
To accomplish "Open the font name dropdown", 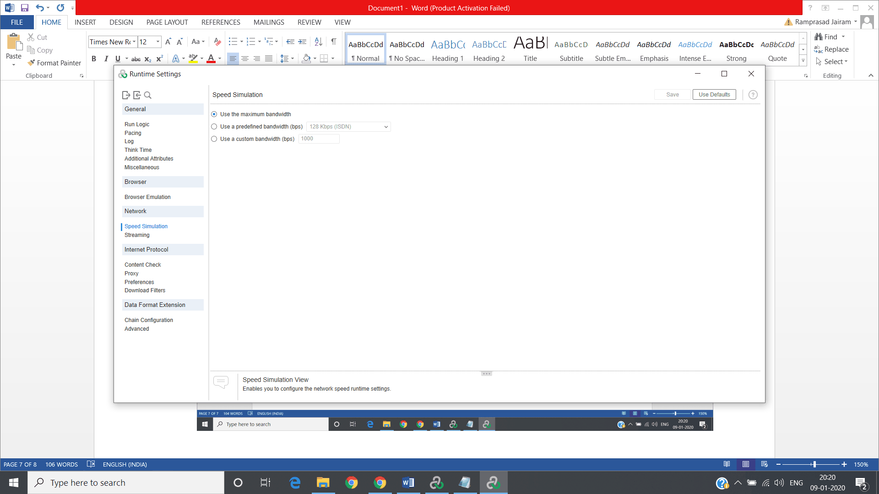I will tap(134, 42).
